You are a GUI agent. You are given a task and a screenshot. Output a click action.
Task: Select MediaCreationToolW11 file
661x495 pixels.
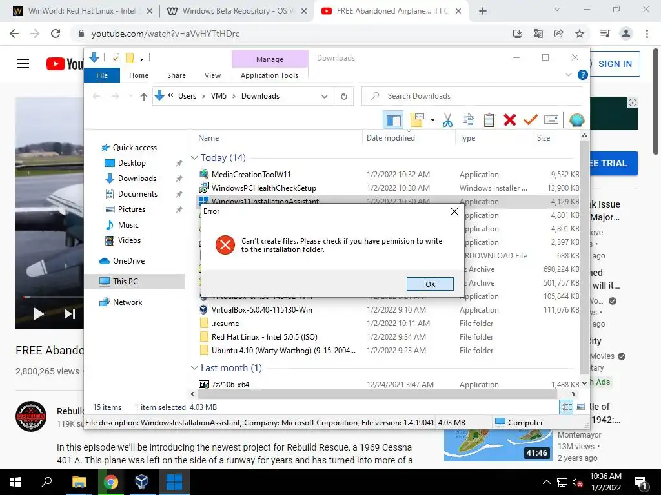[251, 174]
